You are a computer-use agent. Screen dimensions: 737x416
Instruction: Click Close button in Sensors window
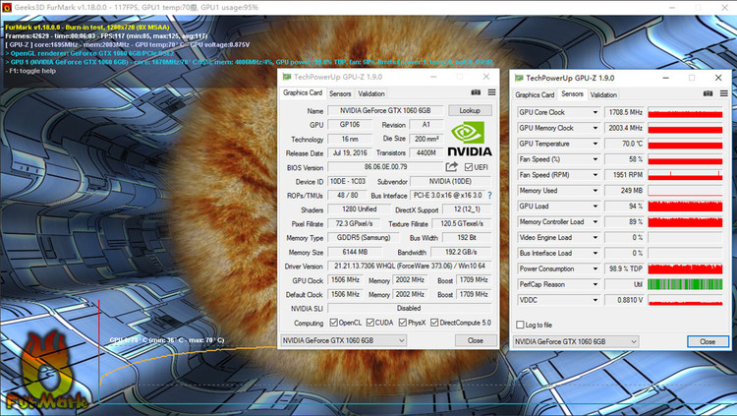(708, 341)
